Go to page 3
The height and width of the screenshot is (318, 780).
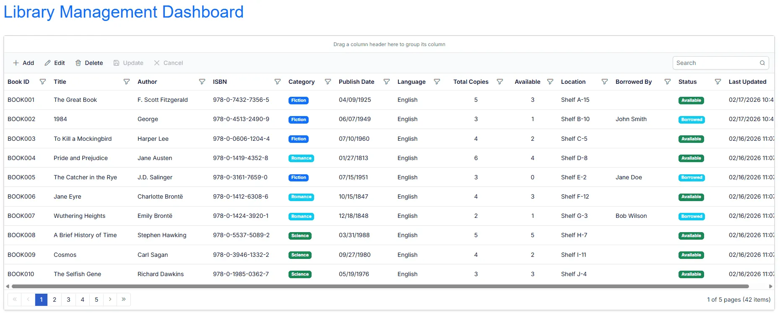click(68, 299)
